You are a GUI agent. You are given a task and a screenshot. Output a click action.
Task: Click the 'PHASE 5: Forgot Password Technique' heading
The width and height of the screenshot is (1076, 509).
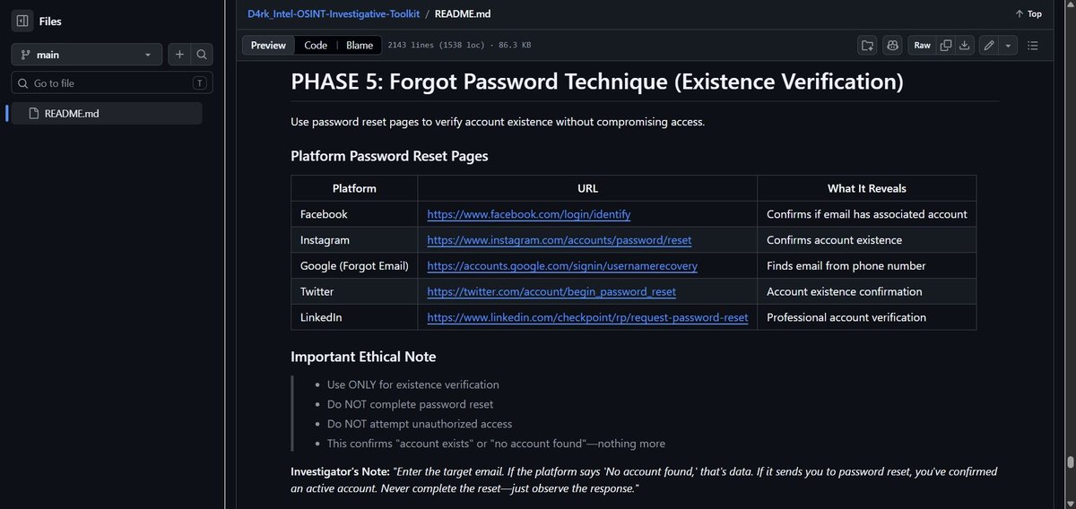[597, 82]
